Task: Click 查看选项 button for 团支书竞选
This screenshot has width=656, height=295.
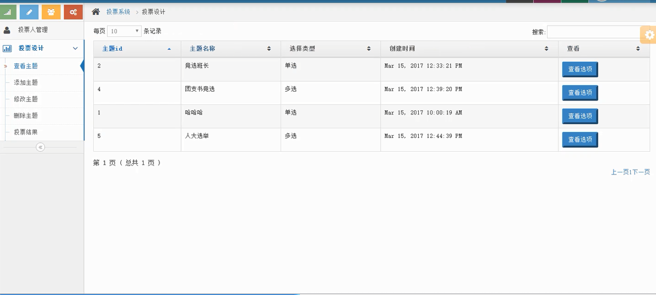Action: [580, 93]
